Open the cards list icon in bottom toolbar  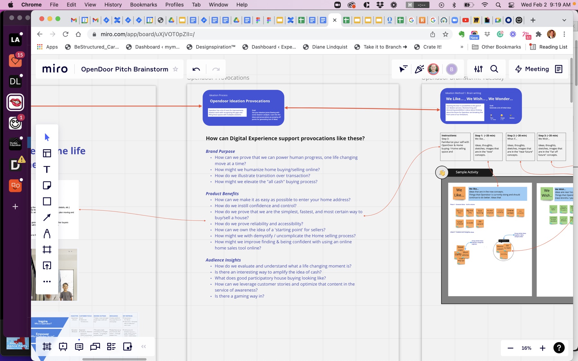pyautogui.click(x=111, y=347)
